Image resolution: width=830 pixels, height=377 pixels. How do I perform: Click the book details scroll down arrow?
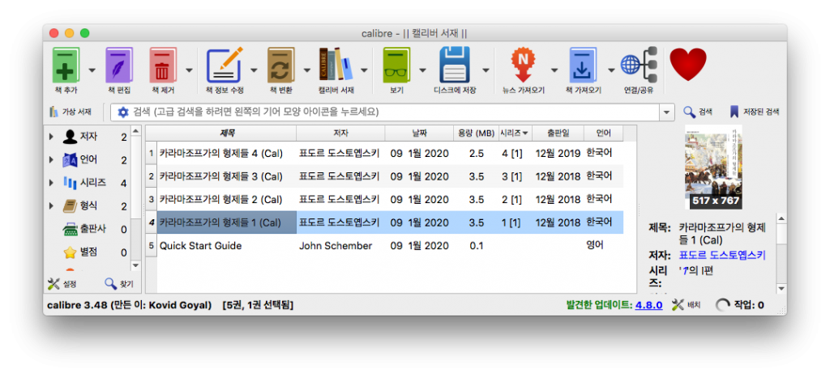pos(781,288)
